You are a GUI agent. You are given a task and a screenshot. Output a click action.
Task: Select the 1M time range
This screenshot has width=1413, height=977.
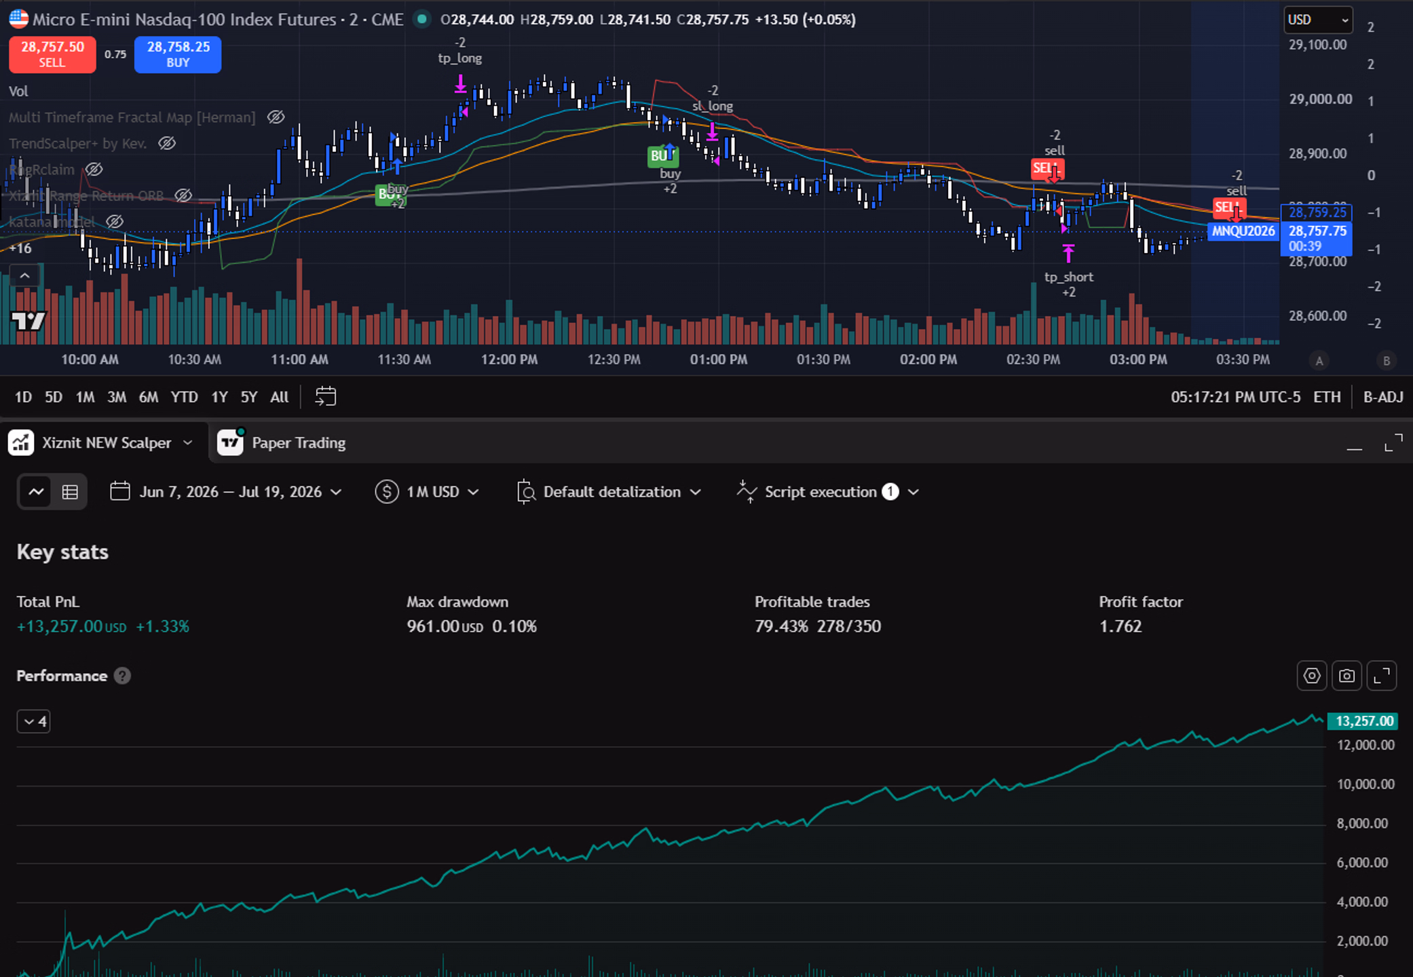pos(85,397)
